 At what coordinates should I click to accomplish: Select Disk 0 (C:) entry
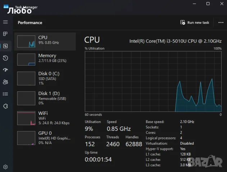tap(45, 78)
